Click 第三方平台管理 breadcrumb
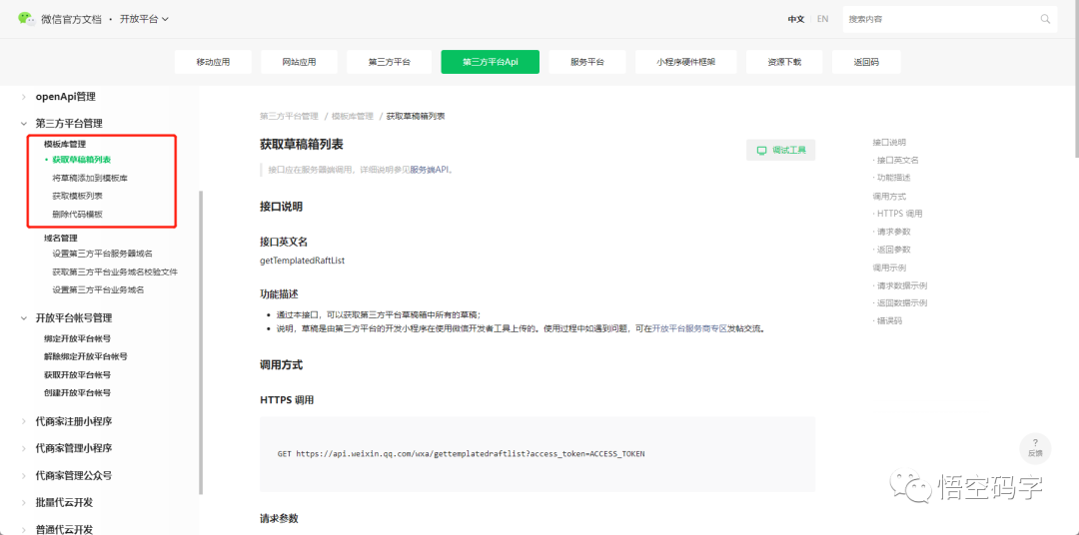The height and width of the screenshot is (535, 1079). tap(289, 116)
